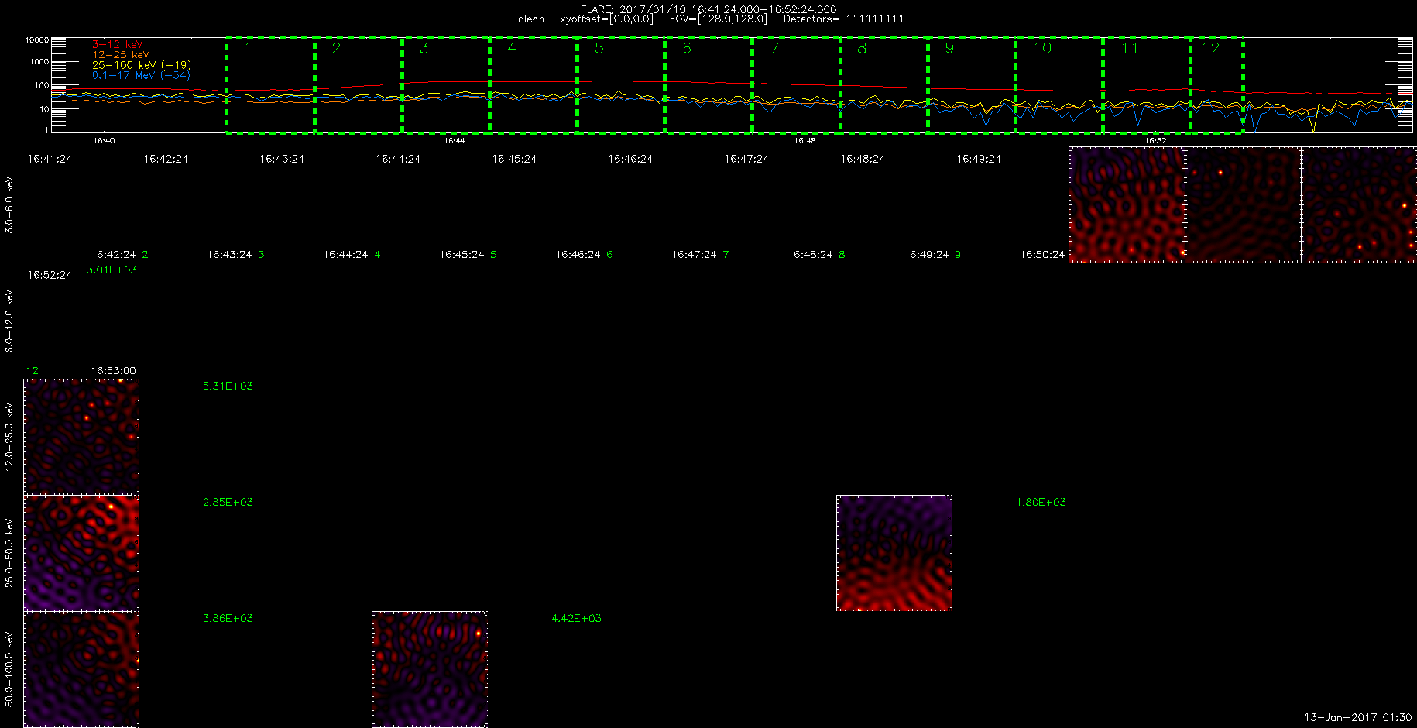Click the FLARE date and time-range title
The width and height of the screenshot is (1417, 728).
[708, 9]
